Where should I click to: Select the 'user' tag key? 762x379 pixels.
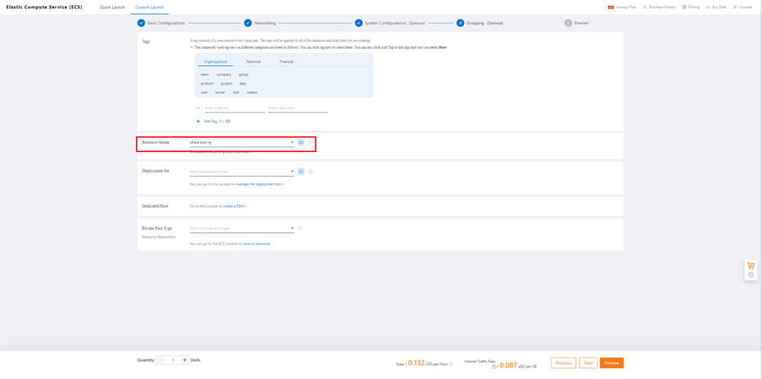tap(204, 92)
